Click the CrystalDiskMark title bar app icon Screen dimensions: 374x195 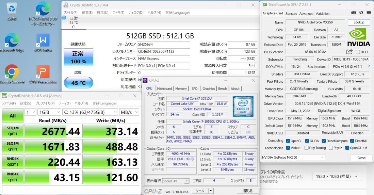[x=4, y=96]
